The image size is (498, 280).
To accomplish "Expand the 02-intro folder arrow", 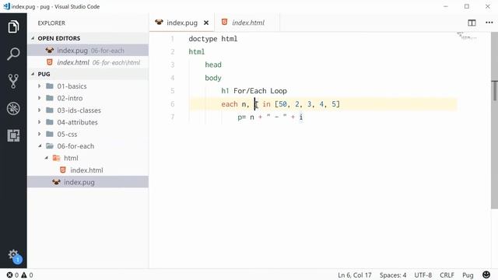I will [40, 98].
